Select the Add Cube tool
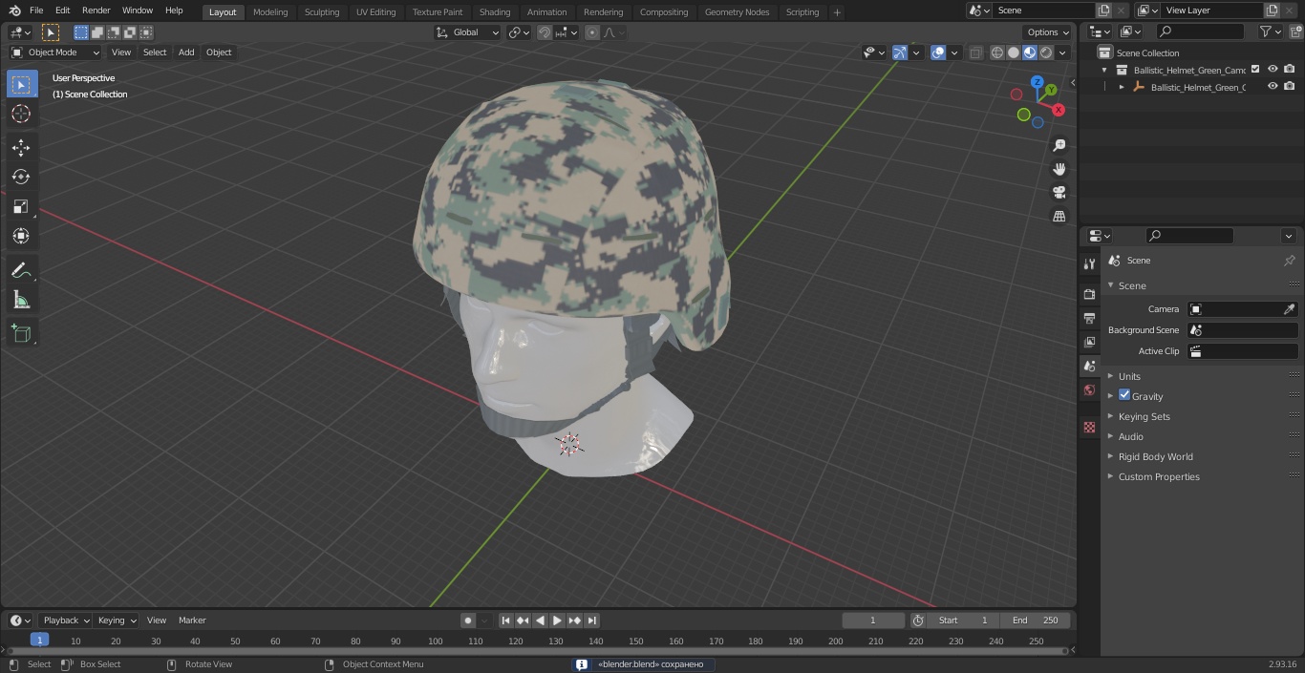This screenshot has width=1305, height=673. tap(21, 333)
